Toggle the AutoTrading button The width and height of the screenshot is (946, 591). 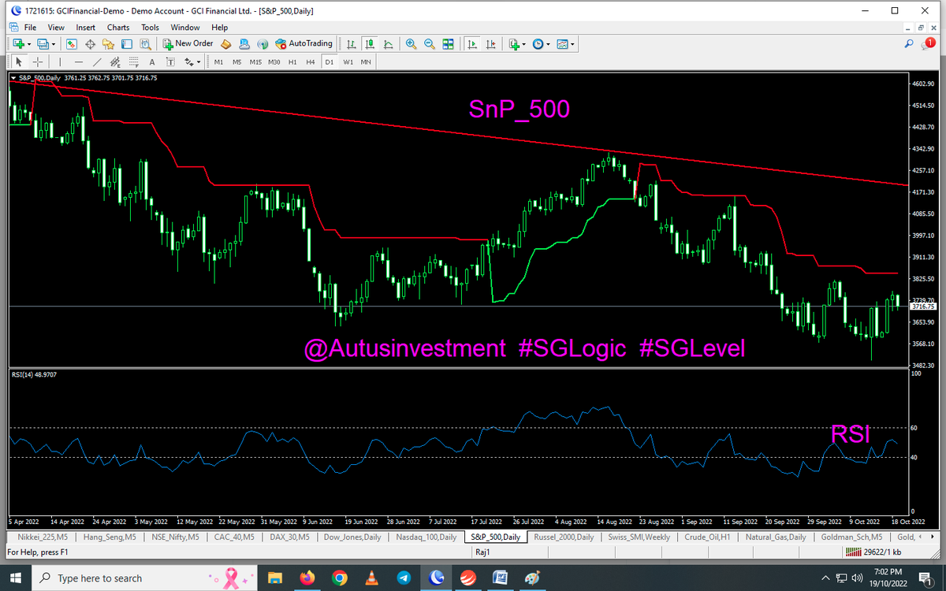304,44
